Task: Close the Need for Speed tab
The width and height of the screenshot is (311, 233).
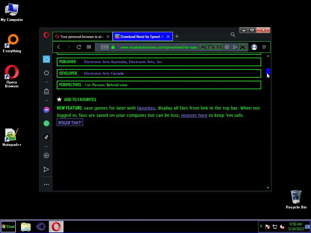Action: click(168, 36)
